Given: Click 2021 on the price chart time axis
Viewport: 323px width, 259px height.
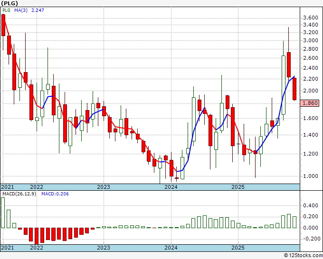Looking at the screenshot, I should pyautogui.click(x=8, y=187).
